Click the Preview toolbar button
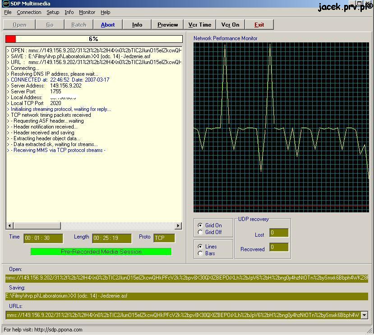 pyautogui.click(x=167, y=25)
